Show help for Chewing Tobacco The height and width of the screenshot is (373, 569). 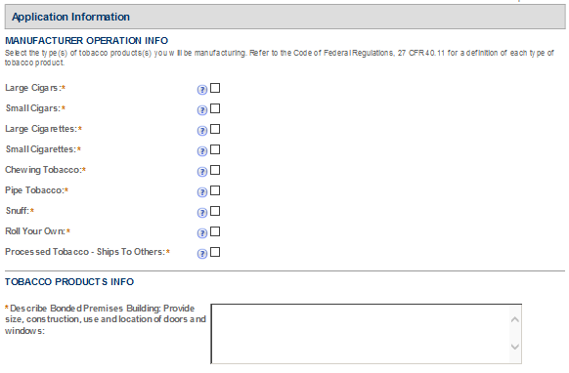tap(202, 172)
